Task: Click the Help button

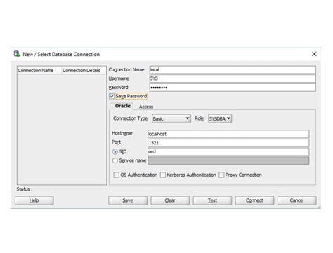Action: click(34, 200)
